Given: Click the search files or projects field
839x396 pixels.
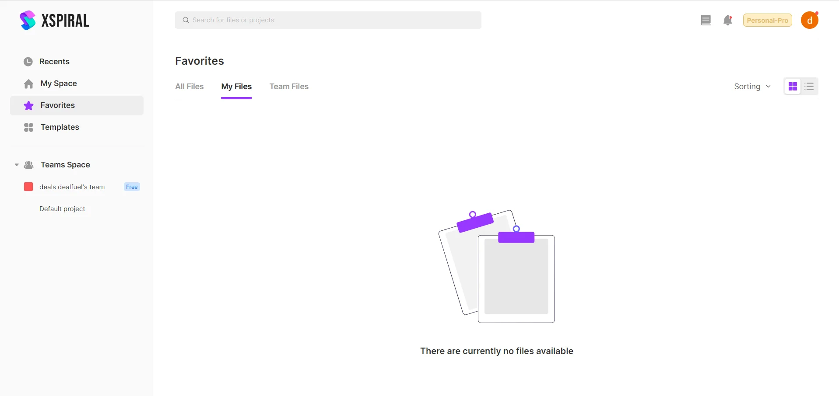Looking at the screenshot, I should pyautogui.click(x=328, y=20).
